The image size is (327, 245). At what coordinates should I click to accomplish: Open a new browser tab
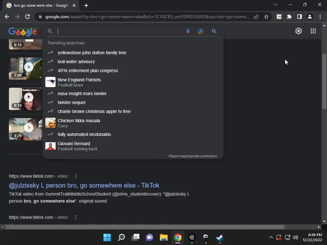(86, 5)
